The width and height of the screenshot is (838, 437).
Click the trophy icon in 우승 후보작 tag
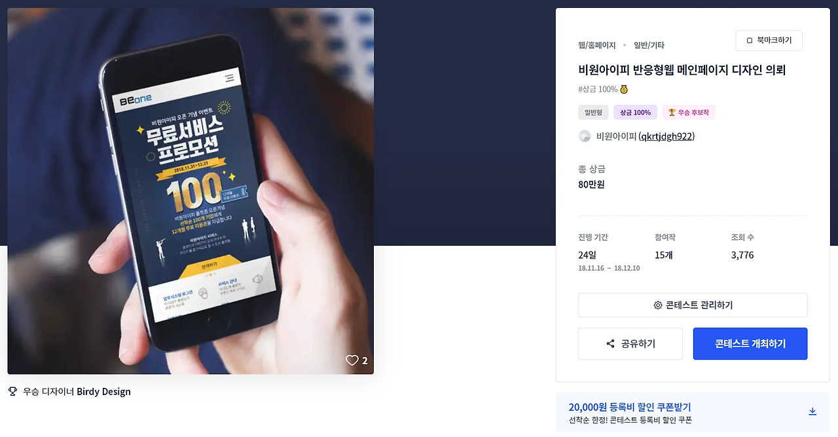tap(672, 113)
